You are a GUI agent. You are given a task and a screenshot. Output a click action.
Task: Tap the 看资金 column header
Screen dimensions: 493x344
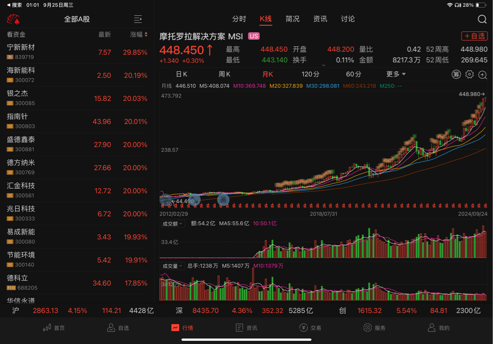(16, 34)
